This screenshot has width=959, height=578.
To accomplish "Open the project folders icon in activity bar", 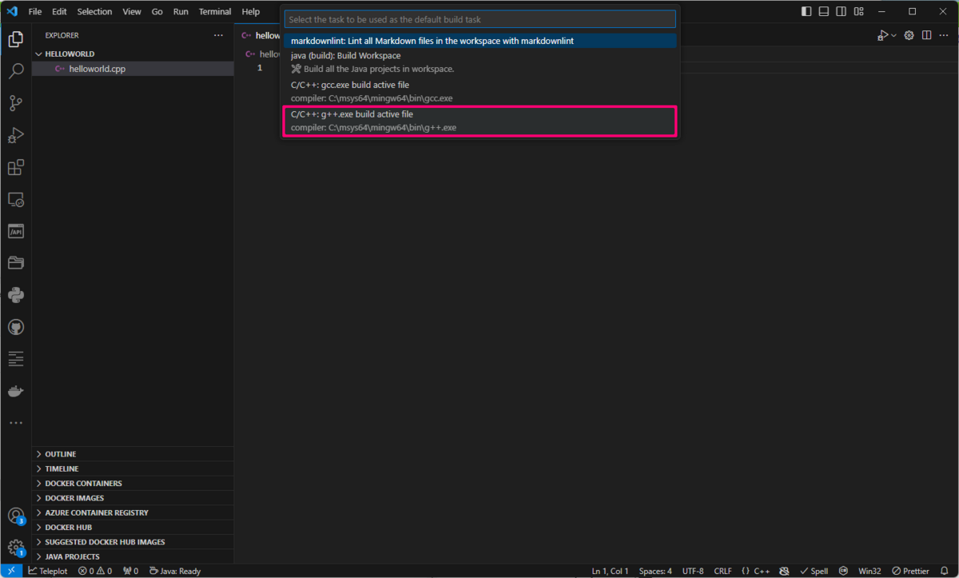I will pyautogui.click(x=16, y=263).
